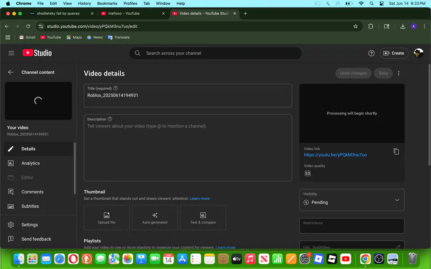Copy the video link with the copy icon
This screenshot has width=431, height=269.
coord(396,151)
